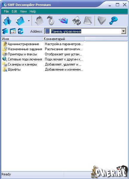The image size is (129, 179).
Task: Click the blue folder with purple arrows icon
Action: tap(63, 21)
